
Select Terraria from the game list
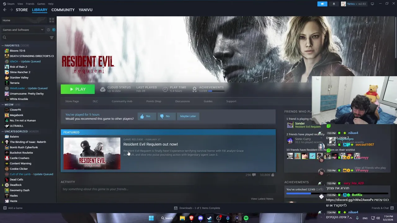(15, 83)
